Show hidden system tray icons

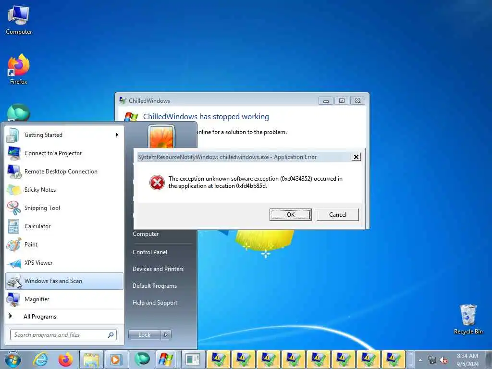420,360
